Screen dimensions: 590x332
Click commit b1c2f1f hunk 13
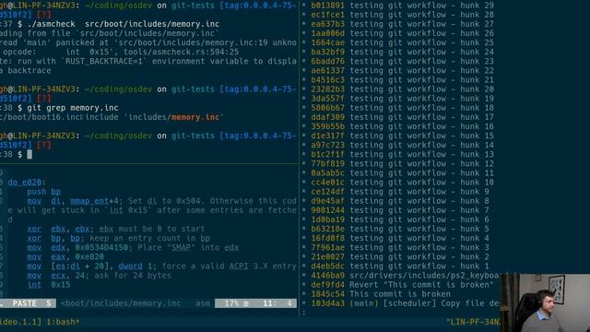point(402,154)
